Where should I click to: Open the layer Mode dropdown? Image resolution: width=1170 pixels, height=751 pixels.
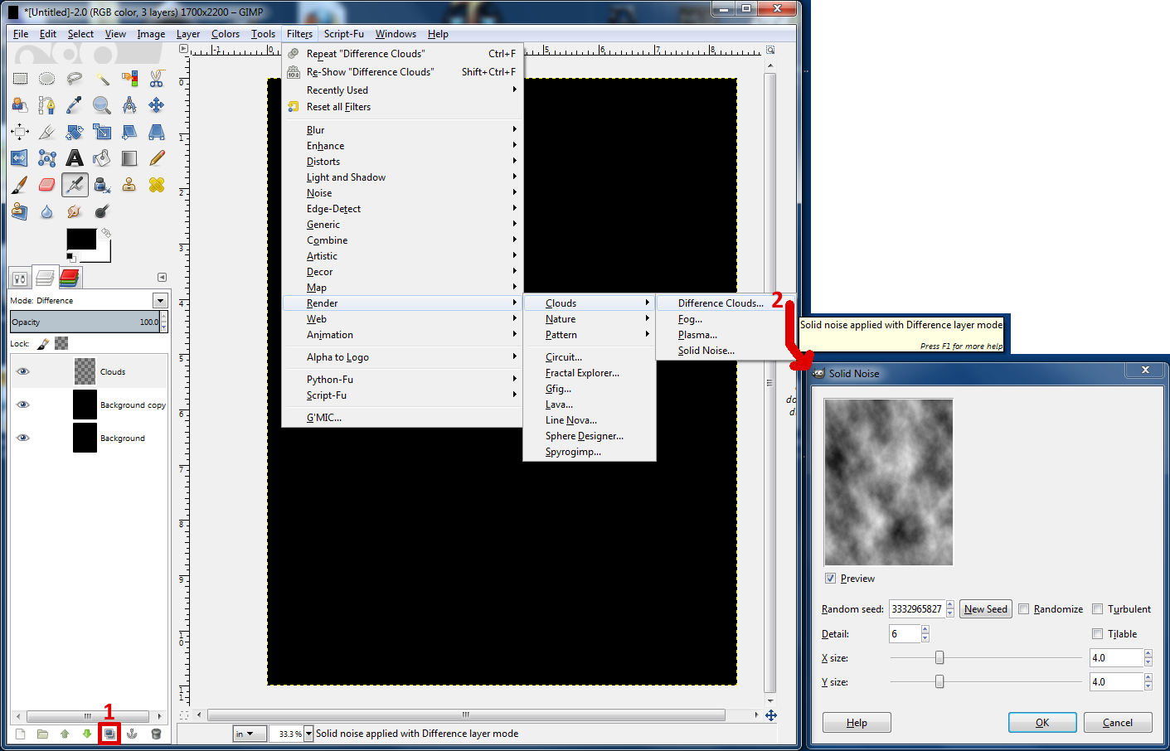point(160,301)
